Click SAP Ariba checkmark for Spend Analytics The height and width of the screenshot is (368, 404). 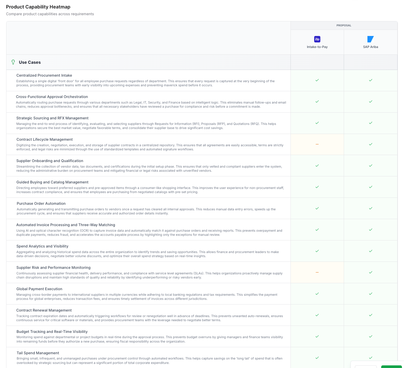point(370,251)
